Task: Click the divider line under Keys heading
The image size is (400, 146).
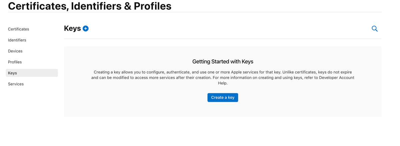Action: pos(223,38)
